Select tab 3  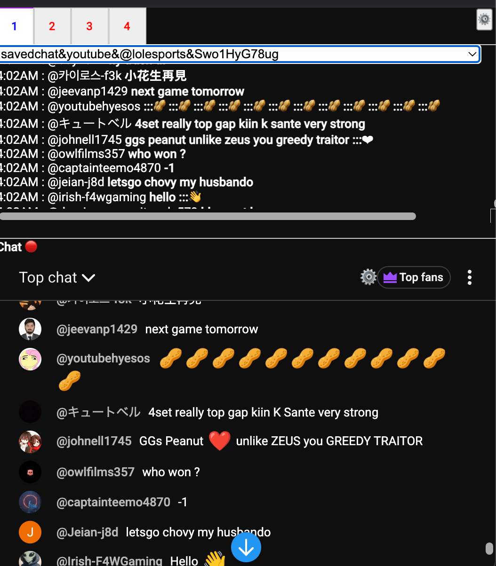pos(89,26)
